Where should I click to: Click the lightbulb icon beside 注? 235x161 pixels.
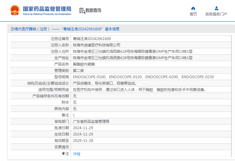click(63, 153)
